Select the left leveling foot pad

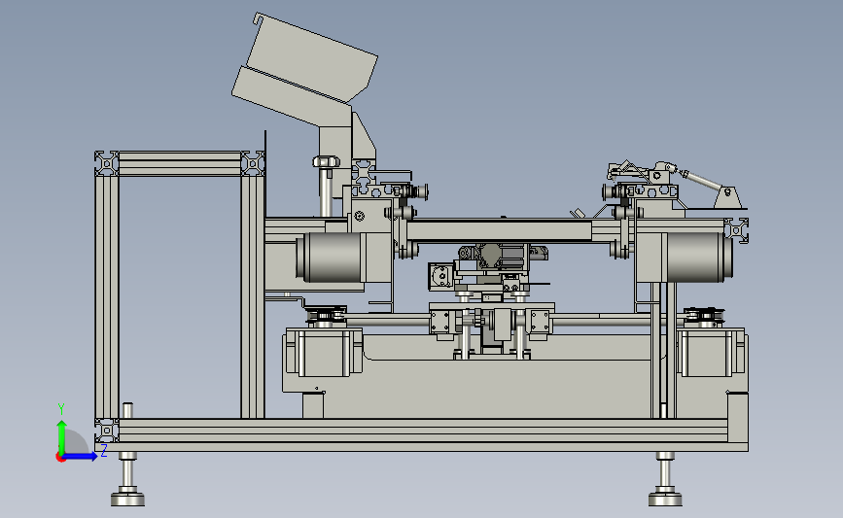click(x=127, y=499)
